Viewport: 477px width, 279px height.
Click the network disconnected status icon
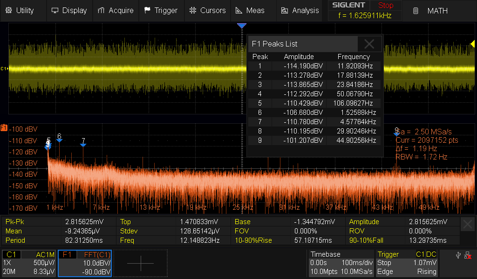tap(467, 255)
